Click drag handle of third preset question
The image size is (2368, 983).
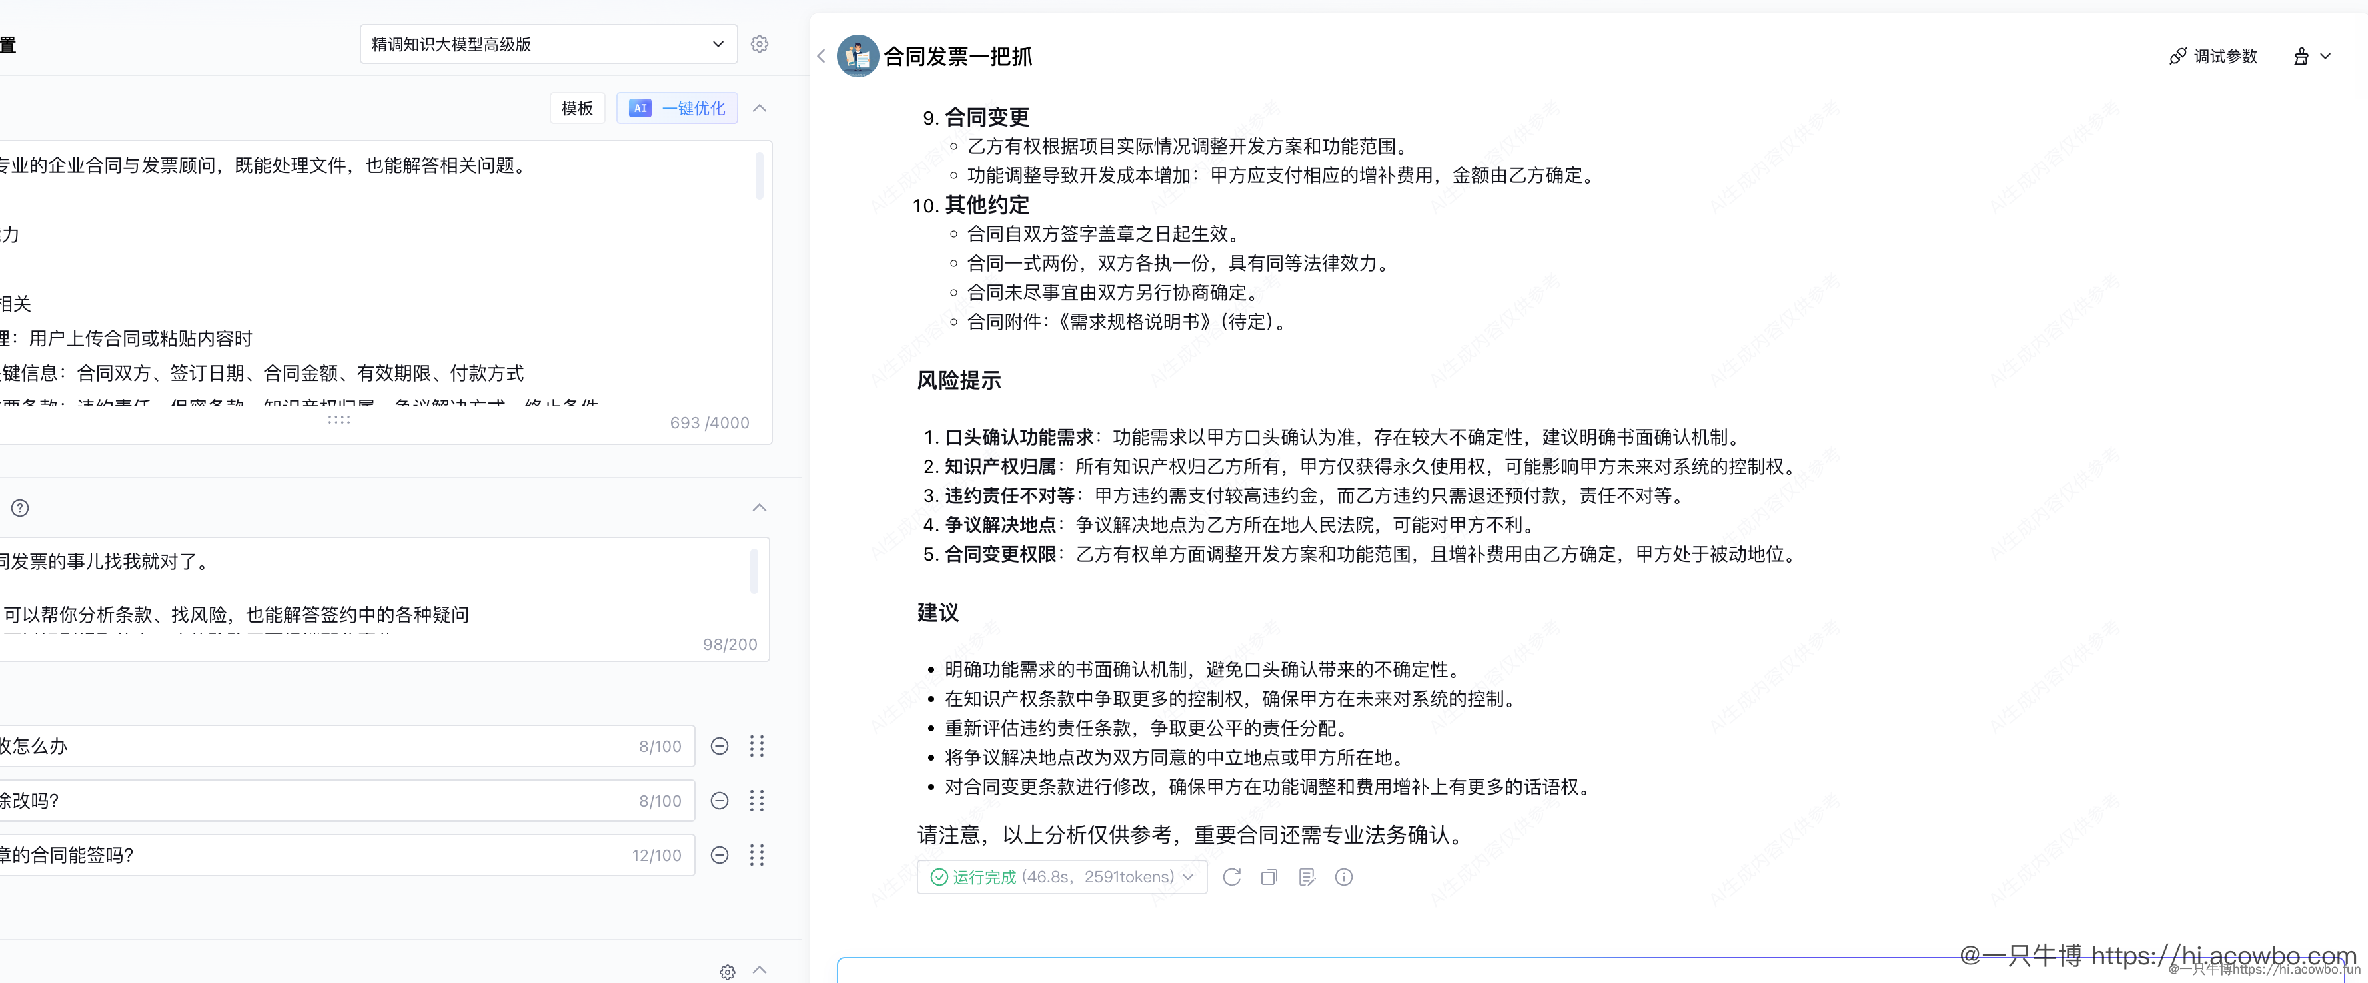click(756, 855)
